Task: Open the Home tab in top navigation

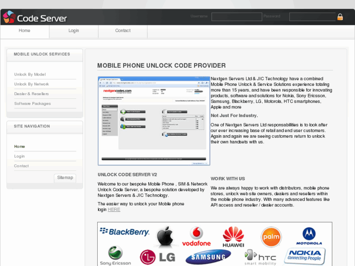Action: coord(24,31)
